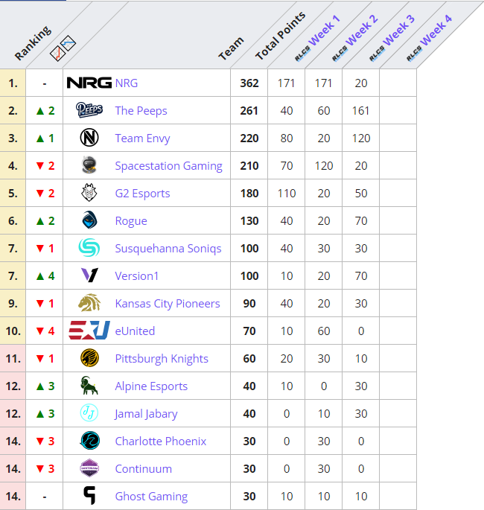The image size is (484, 510).
Task: Click the Rogue team logo
Action: click(x=89, y=220)
